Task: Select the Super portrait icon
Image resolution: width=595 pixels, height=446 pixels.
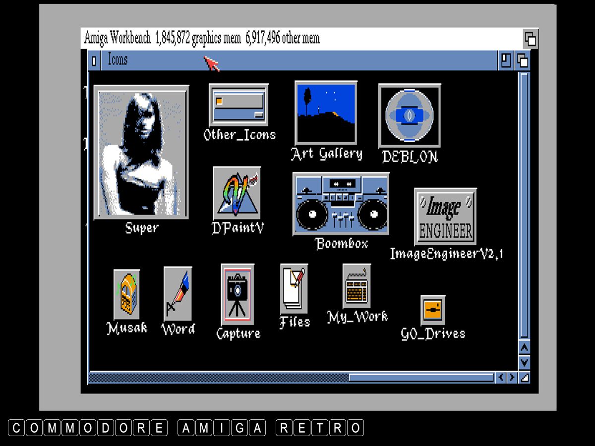Action: (141, 152)
